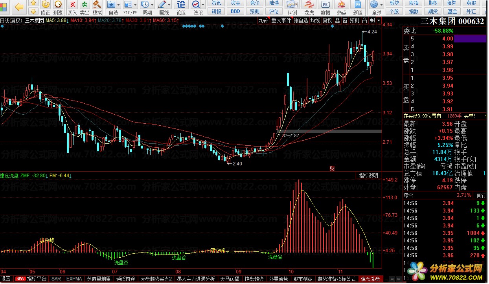Open the 指标说明 indicator description

point(368,176)
